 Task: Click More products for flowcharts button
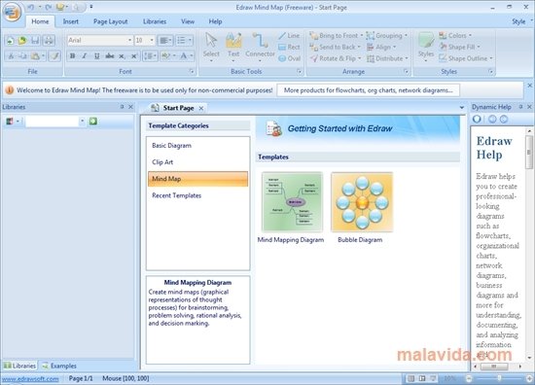tap(368, 90)
